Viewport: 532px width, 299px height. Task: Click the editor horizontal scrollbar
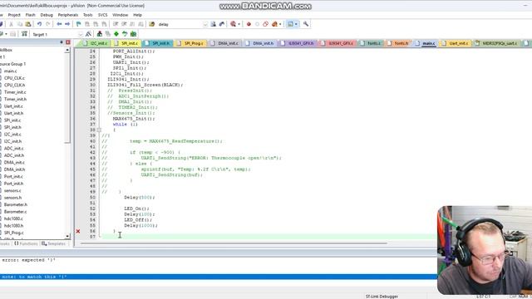tap(234, 243)
